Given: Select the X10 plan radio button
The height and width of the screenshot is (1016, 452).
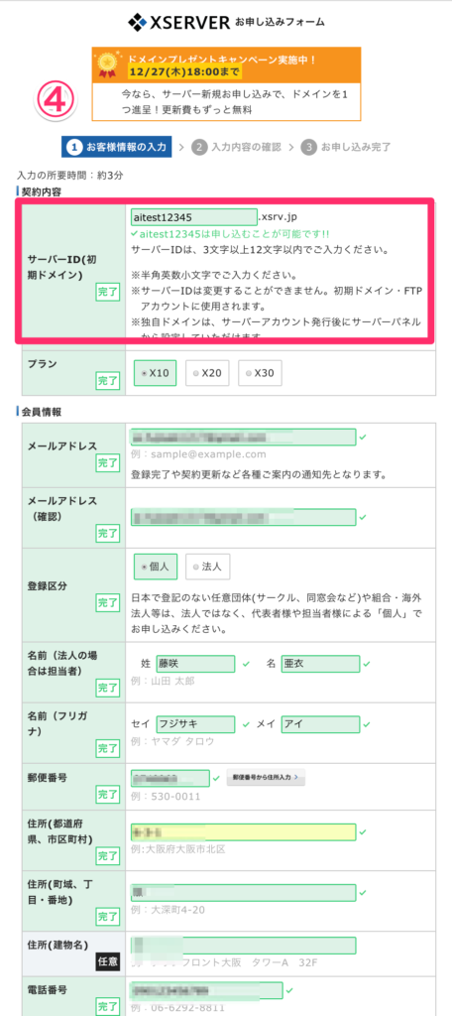Looking at the screenshot, I should pyautogui.click(x=155, y=373).
